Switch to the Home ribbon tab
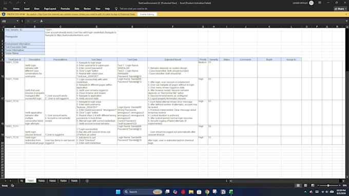The image size is (349, 196). click(x=16, y=9)
